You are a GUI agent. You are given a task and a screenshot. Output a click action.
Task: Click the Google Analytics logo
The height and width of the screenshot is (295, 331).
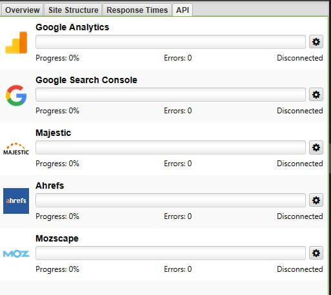click(x=16, y=43)
